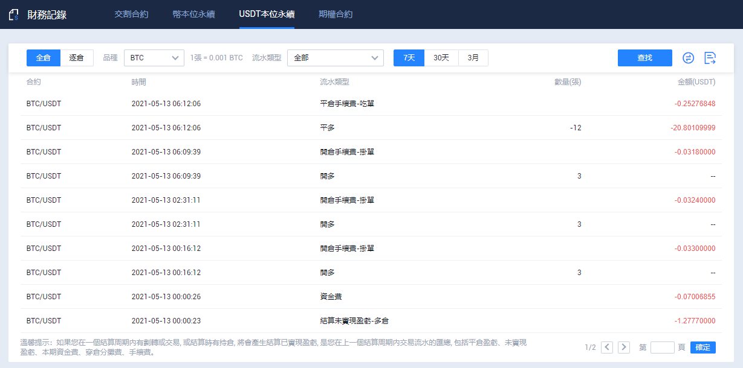
Task: Click BTC/USDT in 資金費 row
Action: (44, 297)
